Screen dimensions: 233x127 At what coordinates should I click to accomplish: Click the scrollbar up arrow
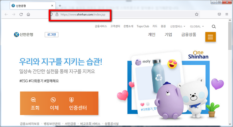230,20
